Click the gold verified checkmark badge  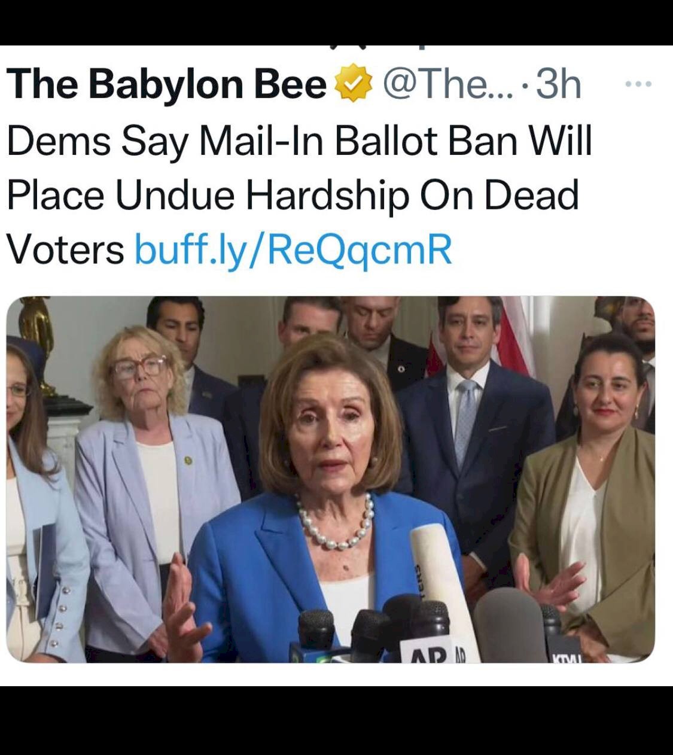pos(353,83)
